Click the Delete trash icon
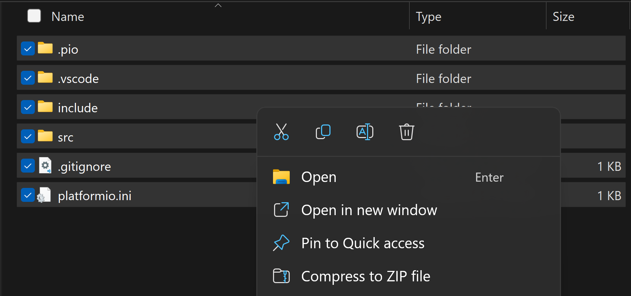 406,132
